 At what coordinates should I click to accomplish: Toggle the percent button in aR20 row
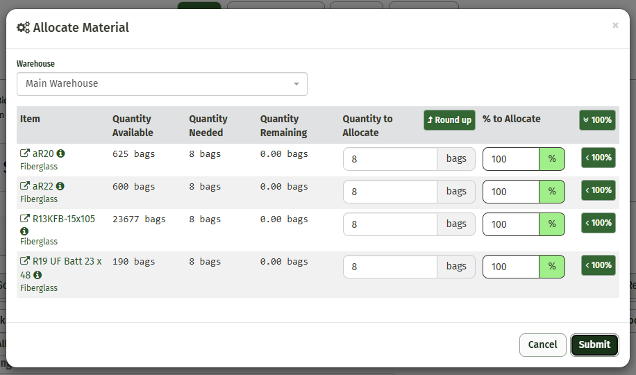[552, 159]
